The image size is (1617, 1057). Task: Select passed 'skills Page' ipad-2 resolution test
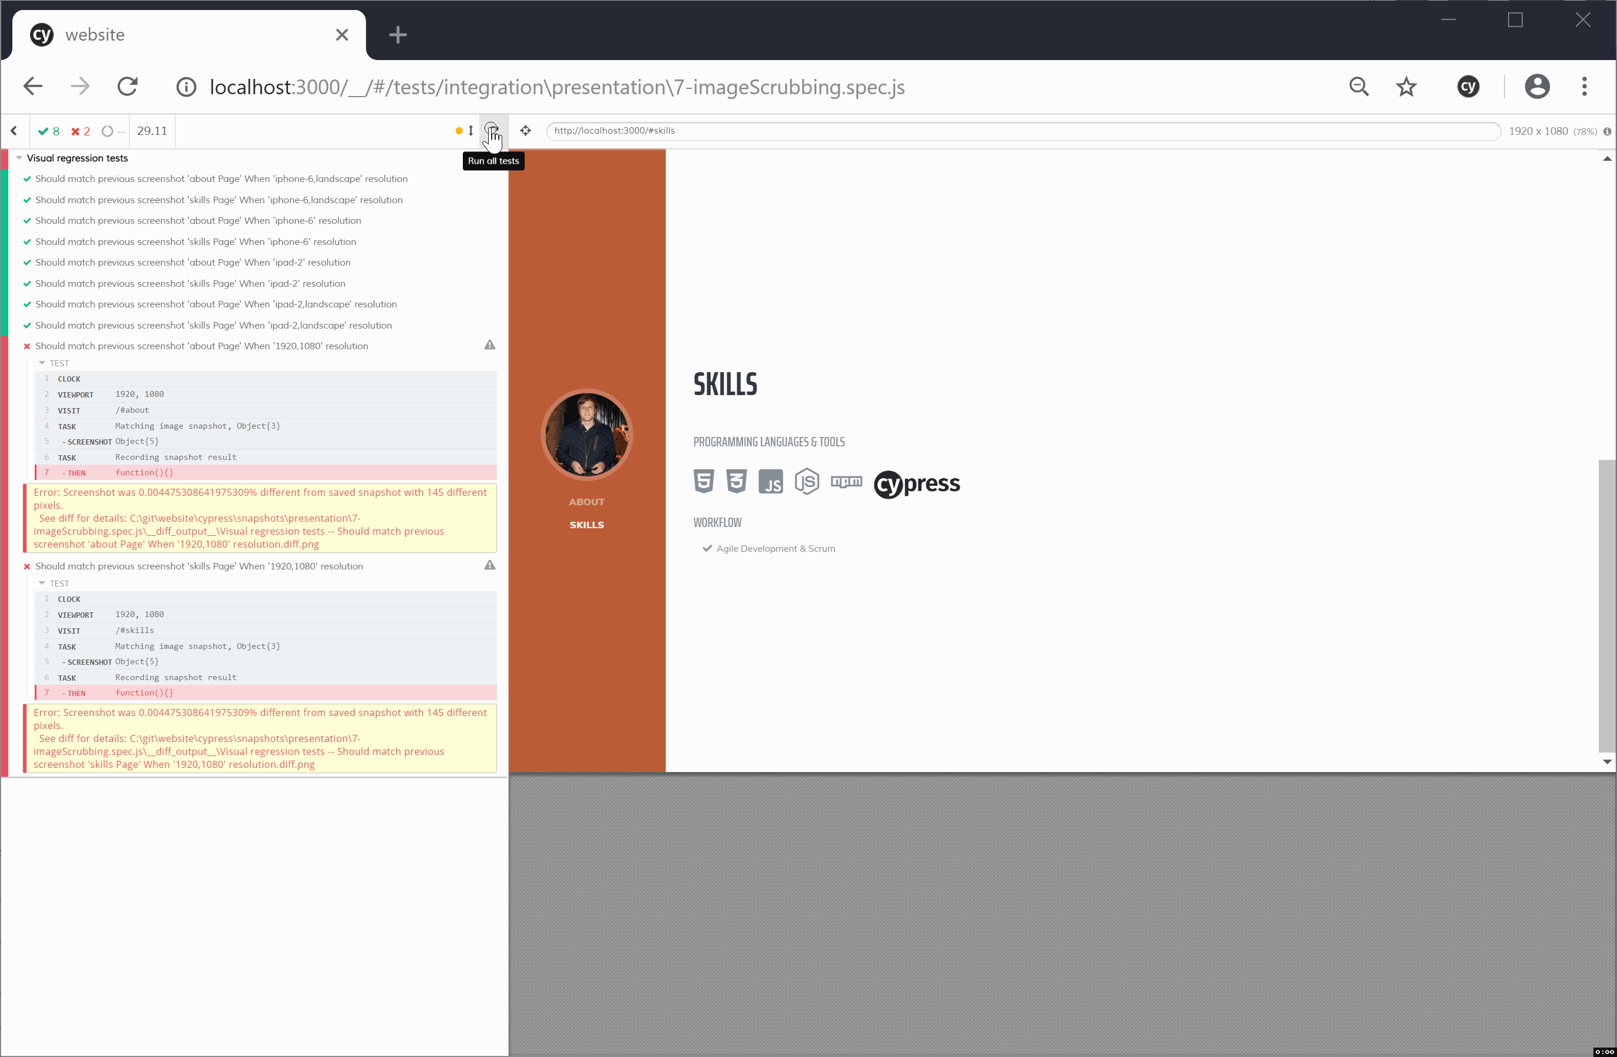[190, 283]
